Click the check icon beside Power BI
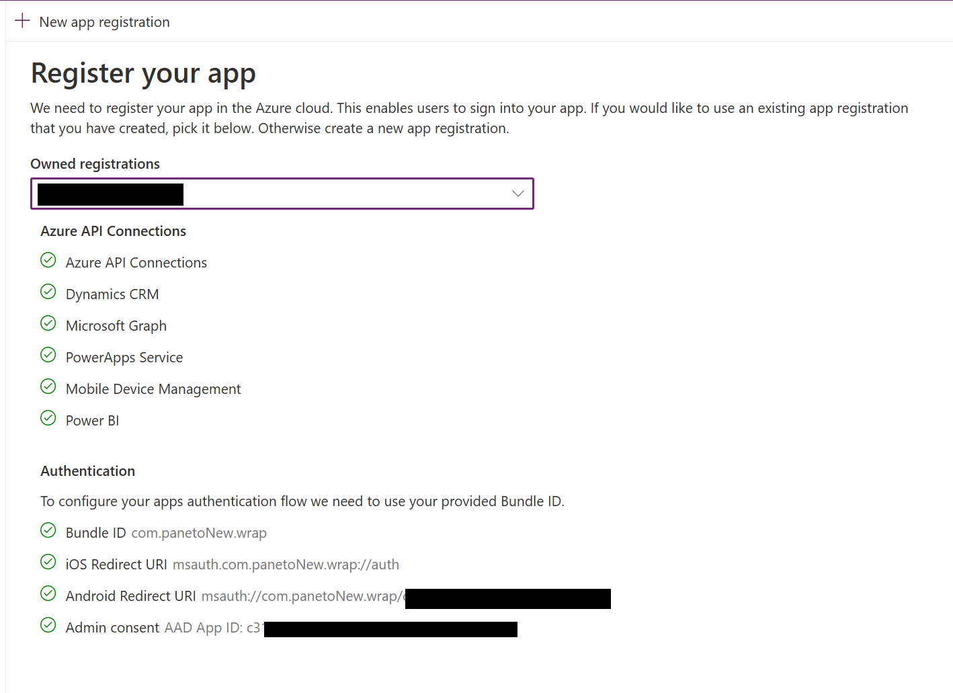 (48, 418)
